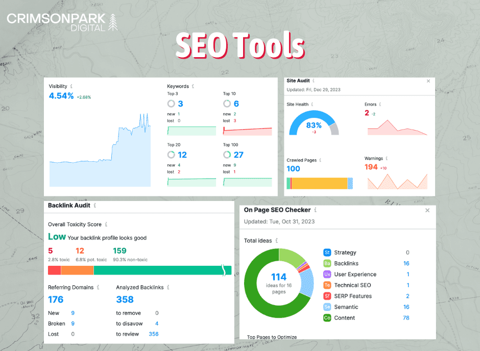Select the Strategy category icon
This screenshot has width=480, height=351.
(327, 253)
